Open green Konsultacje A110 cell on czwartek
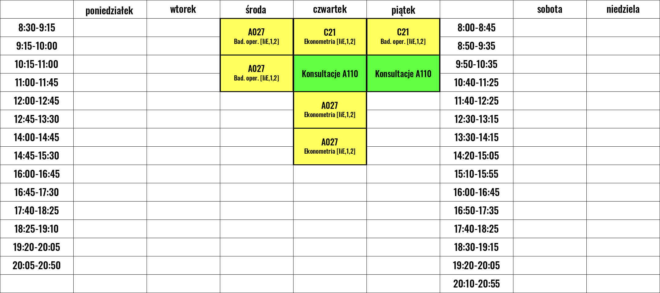The height and width of the screenshot is (293, 660). 330,73
